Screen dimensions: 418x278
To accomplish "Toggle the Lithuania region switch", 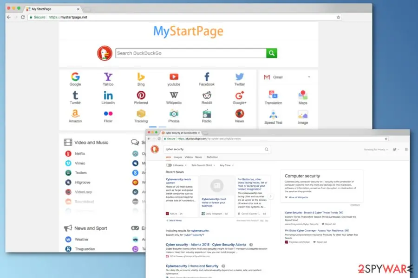I will [x=169, y=165].
